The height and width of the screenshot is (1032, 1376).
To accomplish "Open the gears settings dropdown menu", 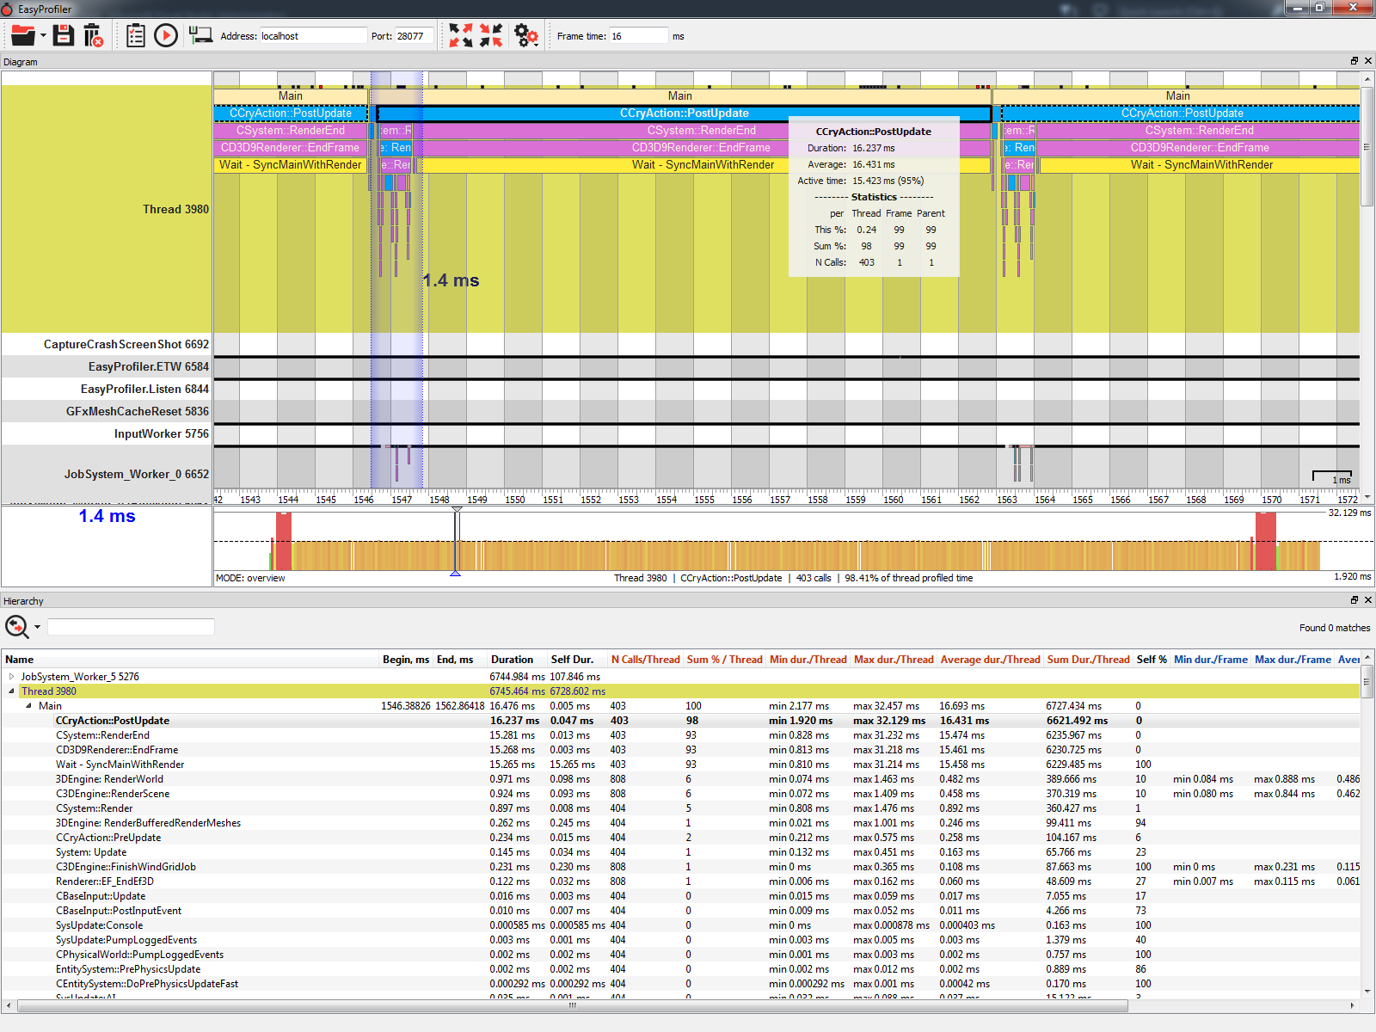I will click(x=525, y=35).
